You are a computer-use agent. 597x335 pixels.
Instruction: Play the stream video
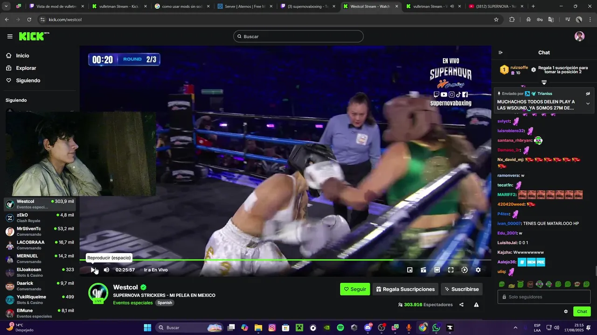point(93,270)
